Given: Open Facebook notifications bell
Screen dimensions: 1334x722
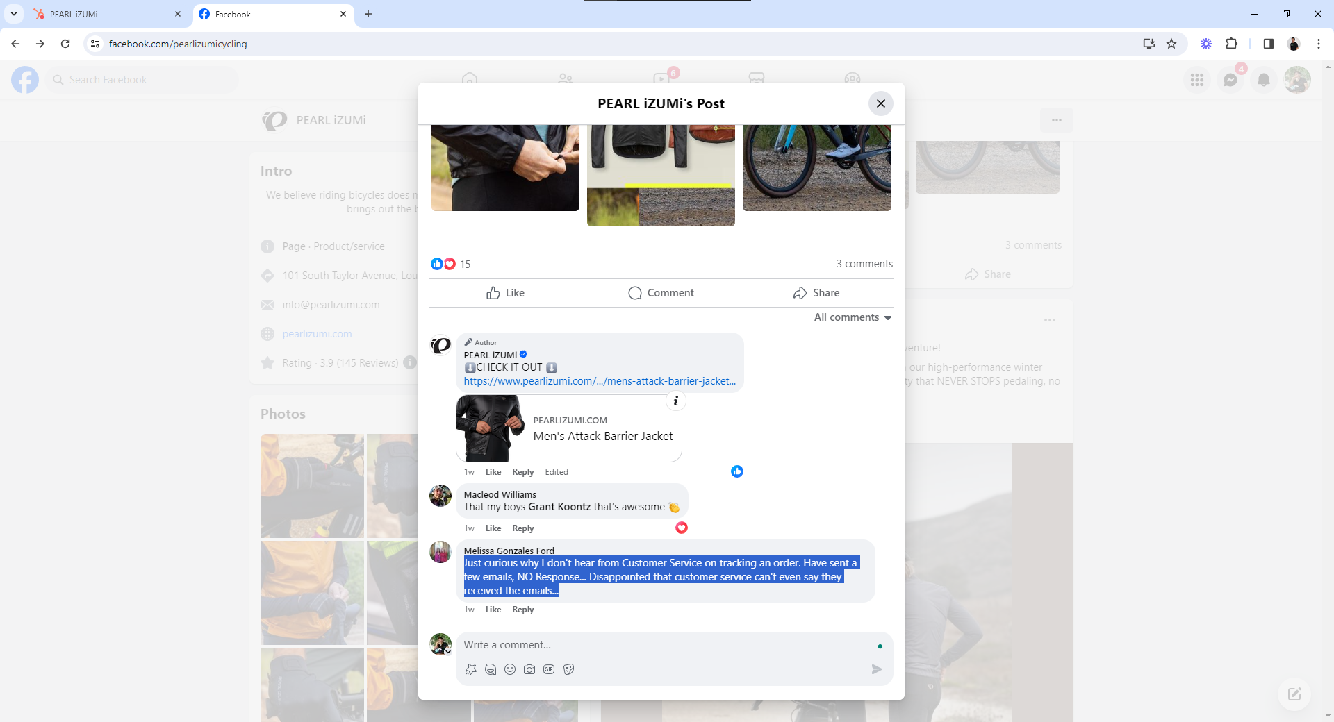Looking at the screenshot, I should 1264,80.
